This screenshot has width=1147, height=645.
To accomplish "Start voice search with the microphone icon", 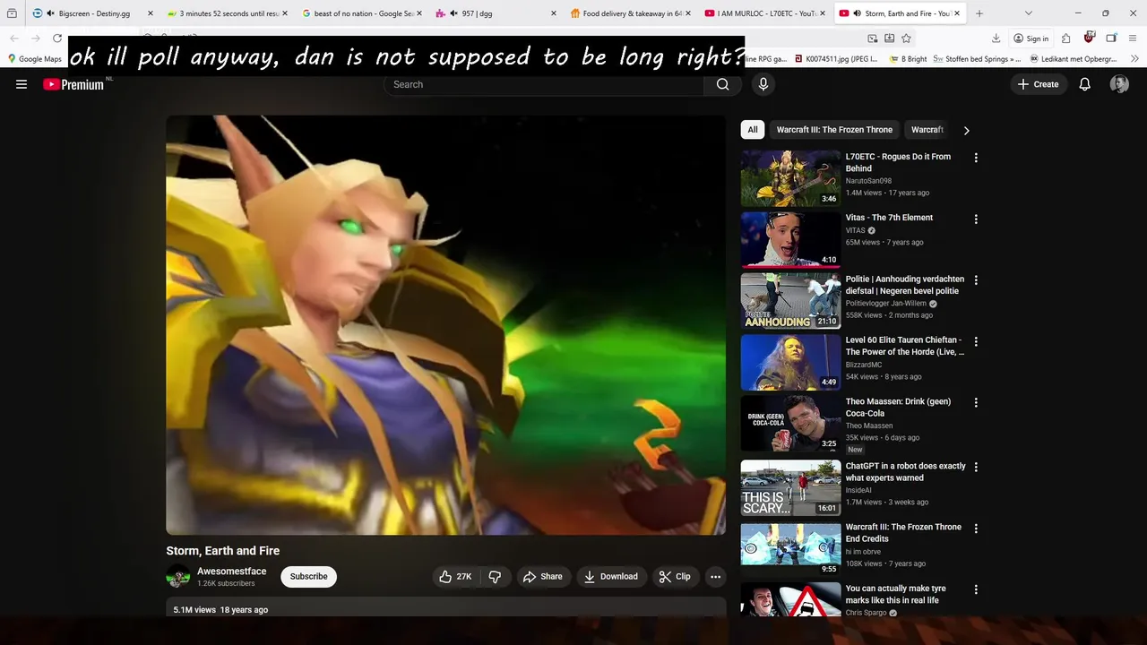I will [763, 84].
